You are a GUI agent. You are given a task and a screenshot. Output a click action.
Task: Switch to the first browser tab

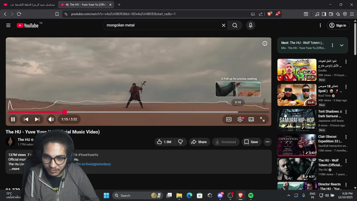click(x=29, y=4)
